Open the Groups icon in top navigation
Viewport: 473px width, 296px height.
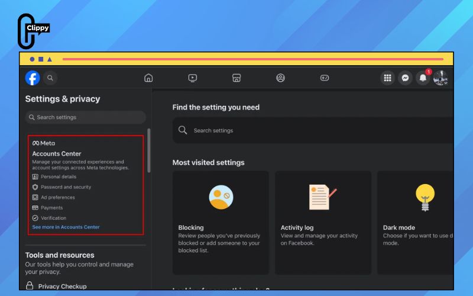pyautogui.click(x=280, y=78)
